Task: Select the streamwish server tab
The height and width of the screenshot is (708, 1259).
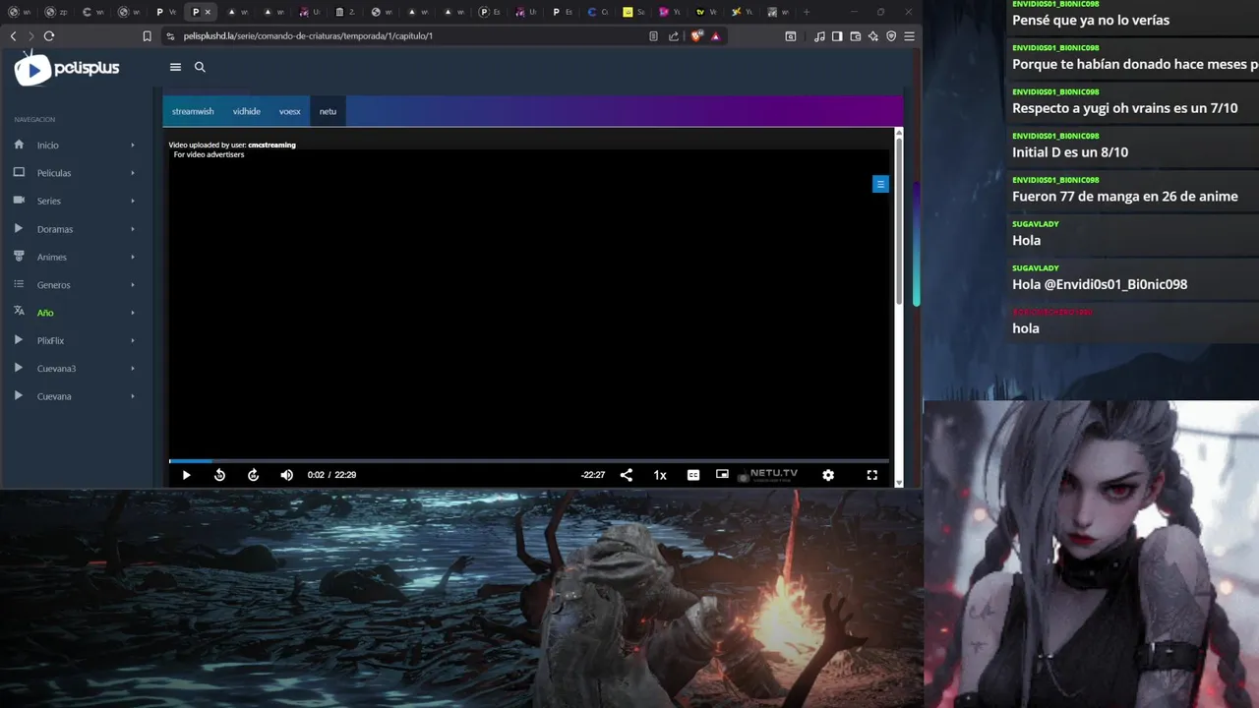Action: tap(193, 111)
